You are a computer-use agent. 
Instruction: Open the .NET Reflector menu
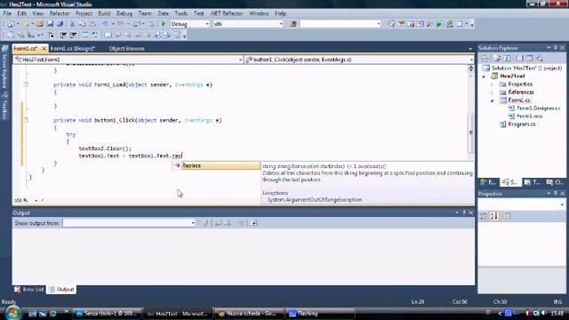tap(227, 13)
